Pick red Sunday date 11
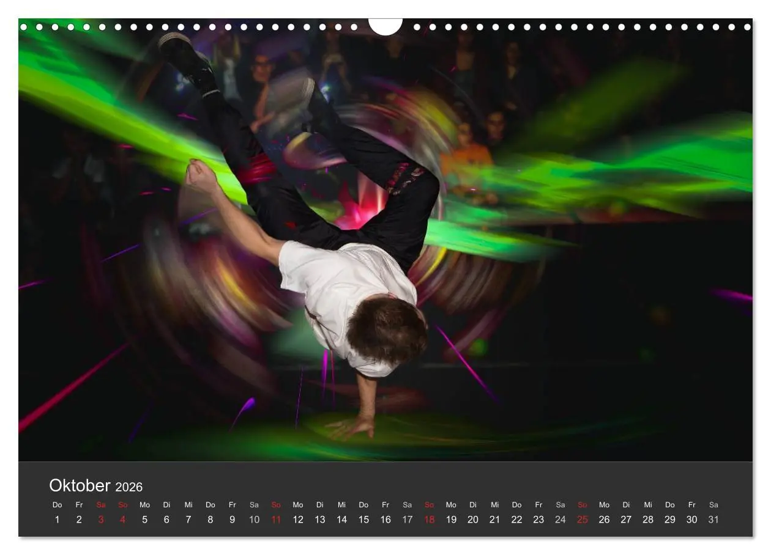This screenshot has width=771, height=555. pos(276,520)
